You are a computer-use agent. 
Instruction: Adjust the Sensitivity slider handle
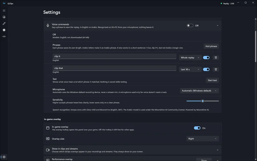(203, 101)
